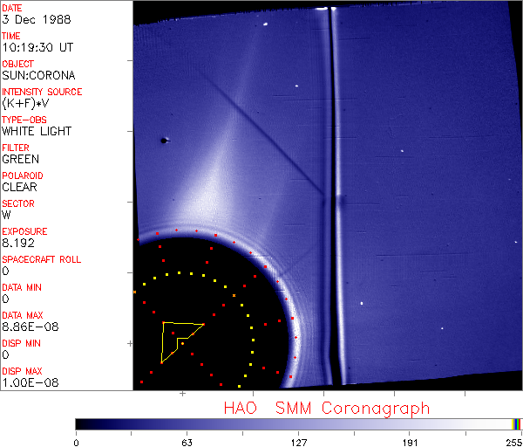Select the exposure value 8.192
523x447 pixels.
[18, 243]
